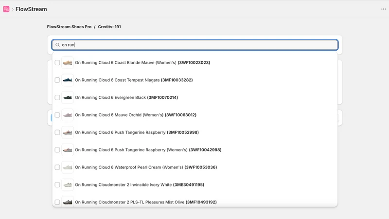Choose On Running Cloud 6 Mauve Orchid (Women's) result
Image resolution: width=389 pixels, height=219 pixels.
point(195,115)
